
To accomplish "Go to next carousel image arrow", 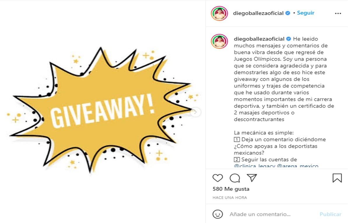I will (196, 112).
